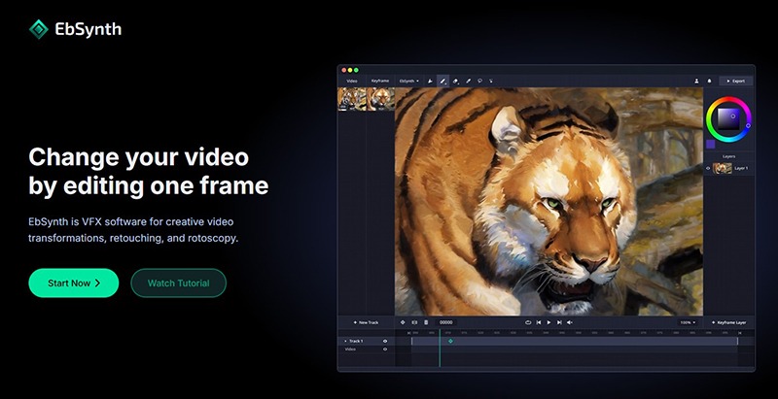The width and height of the screenshot is (778, 399).
Task: Toggle visibility of the Video track
Action: 385,349
